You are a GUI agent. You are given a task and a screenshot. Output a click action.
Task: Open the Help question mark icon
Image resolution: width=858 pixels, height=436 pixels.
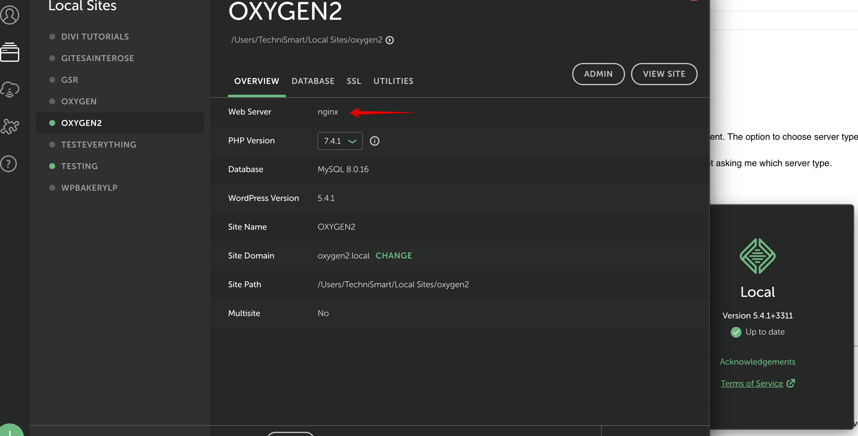(x=9, y=164)
